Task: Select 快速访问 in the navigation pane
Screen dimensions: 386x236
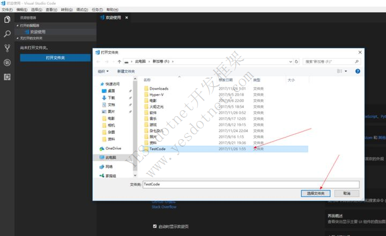Action: [110, 84]
